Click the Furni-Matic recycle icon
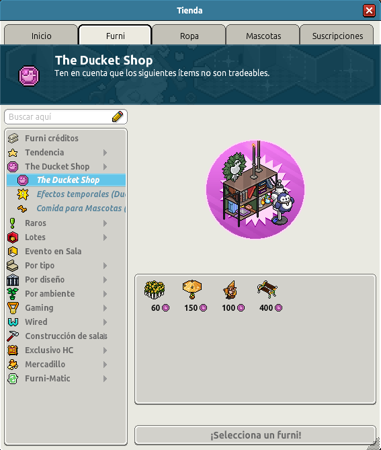Image resolution: width=381 pixels, height=450 pixels. [13, 379]
